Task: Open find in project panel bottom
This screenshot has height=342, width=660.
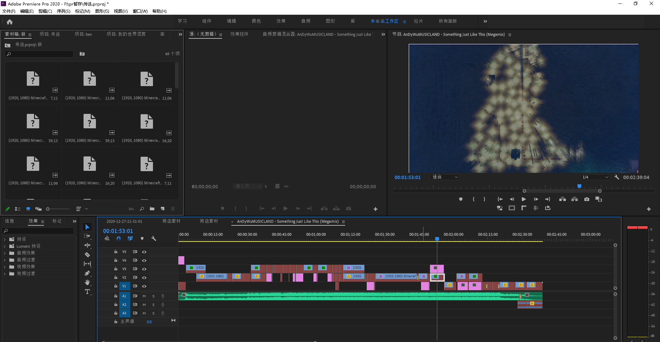Action: point(142,209)
